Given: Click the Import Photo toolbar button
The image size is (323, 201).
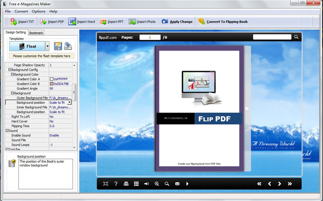Looking at the screenshot, I should [142, 21].
